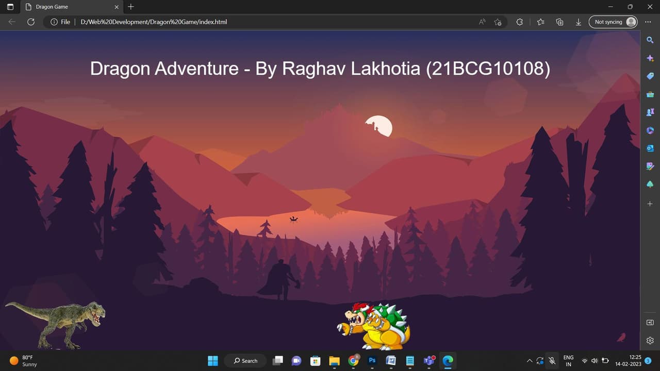Open the Favorites list
Screen dimensions: 660x371
540,22
